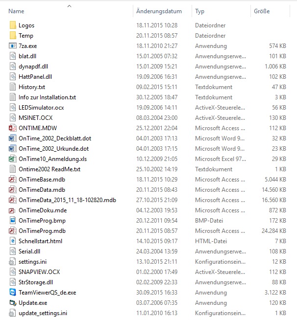
Task: Click the date 27.10.2015 21:09
Action: pyautogui.click(x=156, y=200)
